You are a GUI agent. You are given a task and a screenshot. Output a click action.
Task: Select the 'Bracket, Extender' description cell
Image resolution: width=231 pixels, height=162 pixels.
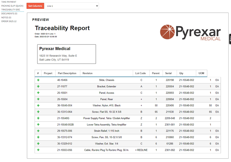pos(106,86)
